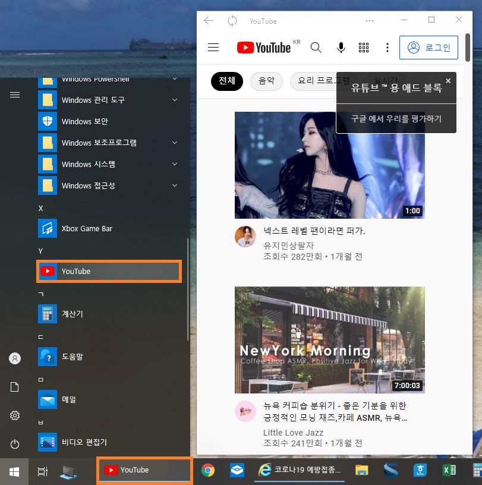The height and width of the screenshot is (485, 482).
Task: Expand Windows 보조프로그램 folder
Action: pyautogui.click(x=109, y=143)
